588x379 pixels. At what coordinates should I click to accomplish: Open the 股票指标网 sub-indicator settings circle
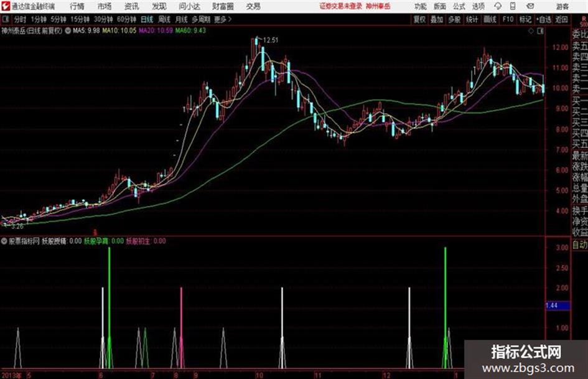click(x=4, y=241)
